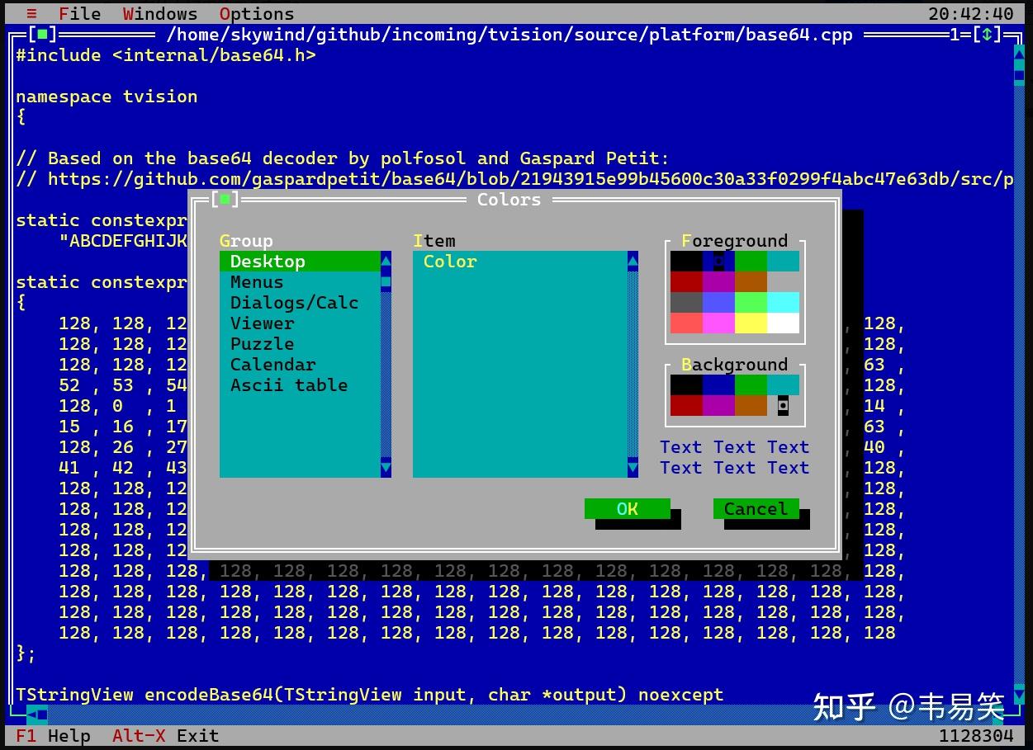Pick the yellow foreground color swatch
1033x750 pixels.
(x=751, y=323)
